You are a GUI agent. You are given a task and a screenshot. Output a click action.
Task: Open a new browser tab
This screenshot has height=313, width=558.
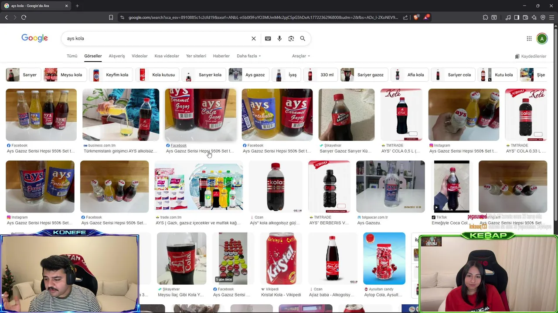(77, 6)
